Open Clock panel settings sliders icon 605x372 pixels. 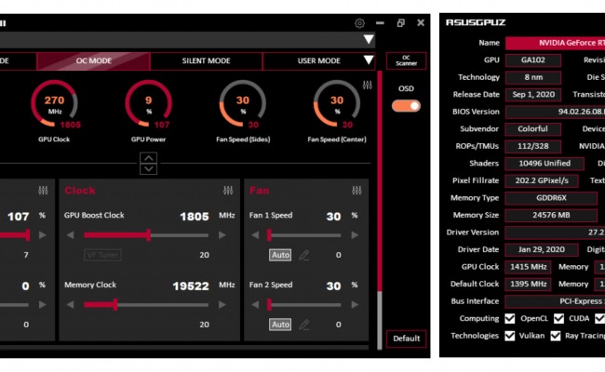[x=228, y=190]
